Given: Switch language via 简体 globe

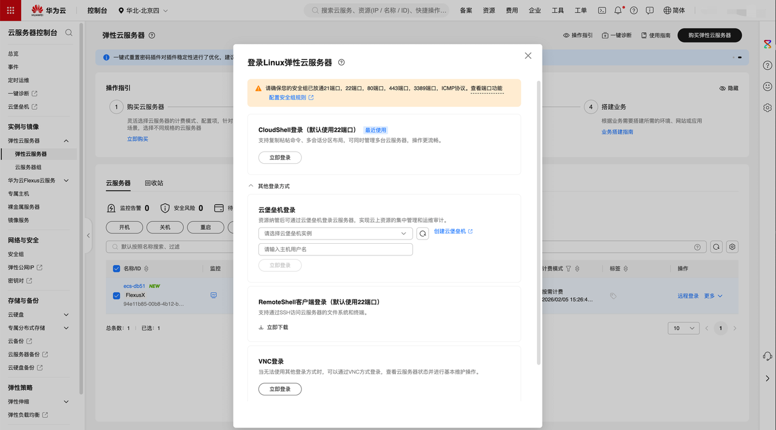Looking at the screenshot, I should 674,10.
